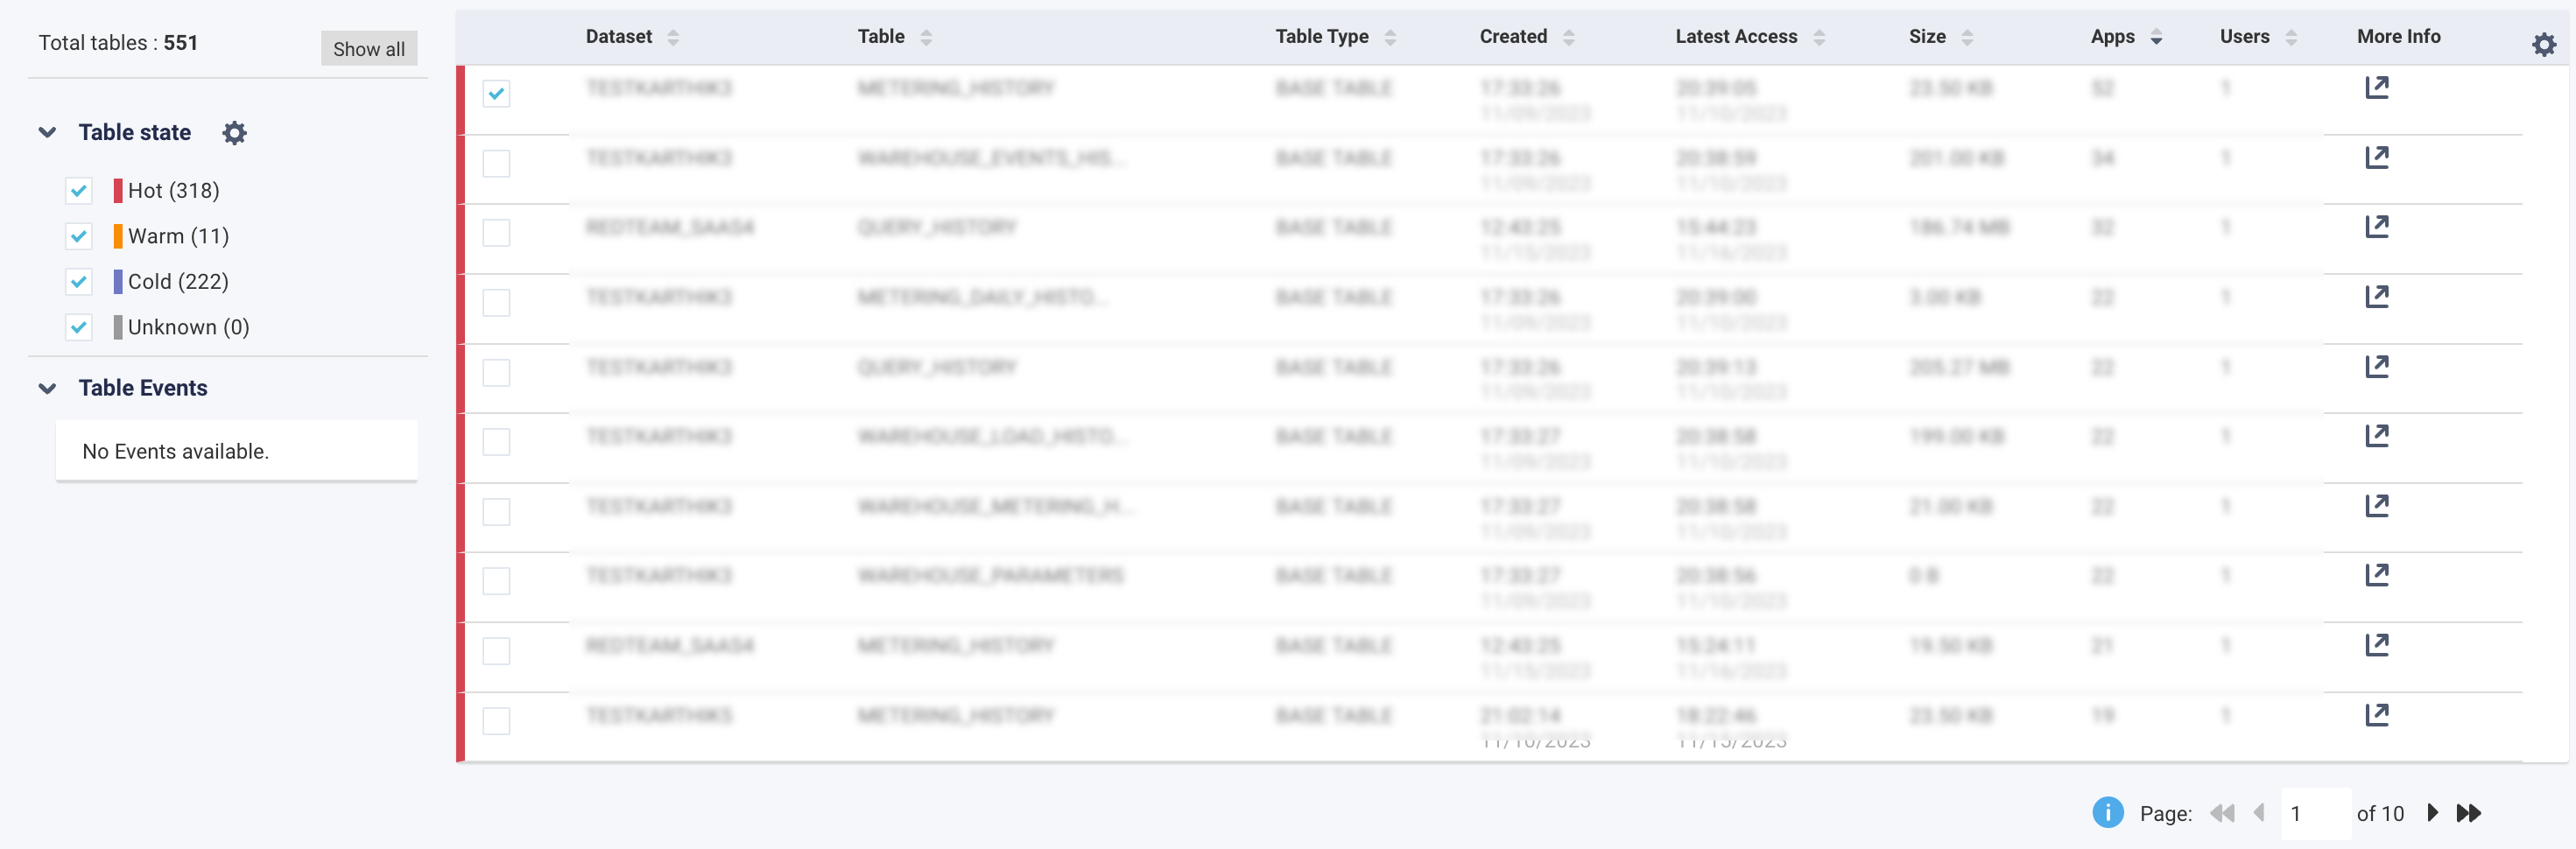Click the pagination info icon

coord(2107,812)
